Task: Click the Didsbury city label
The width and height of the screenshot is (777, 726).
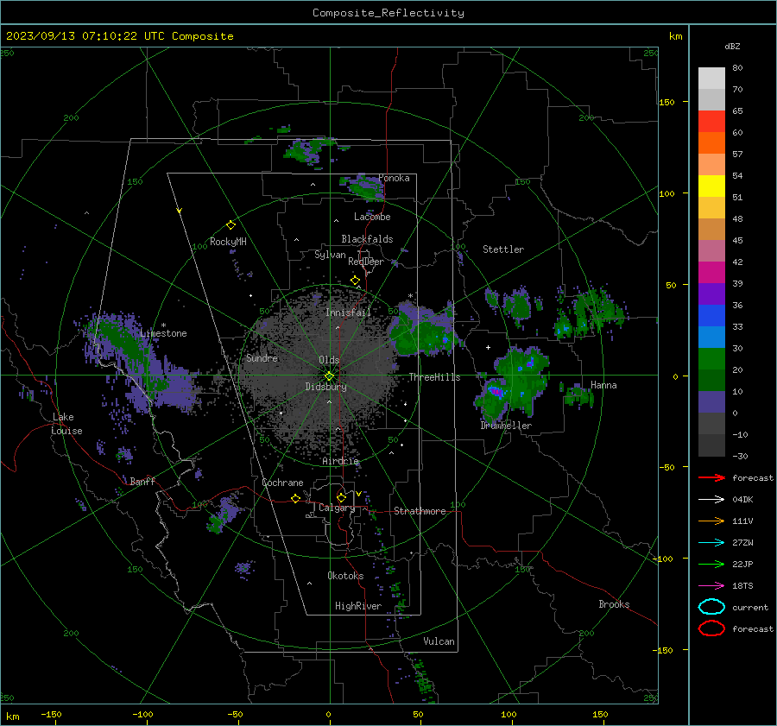Action: (325, 387)
